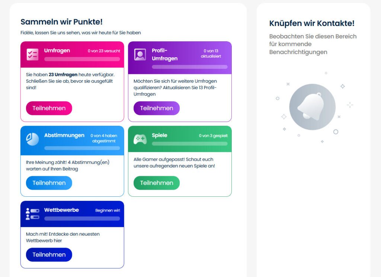The width and height of the screenshot is (381, 277).
Task: Start games with the green Teilnehmen button
Action: click(x=156, y=183)
